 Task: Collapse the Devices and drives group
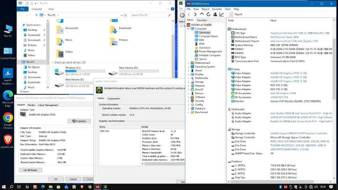pyautogui.click(x=52, y=62)
